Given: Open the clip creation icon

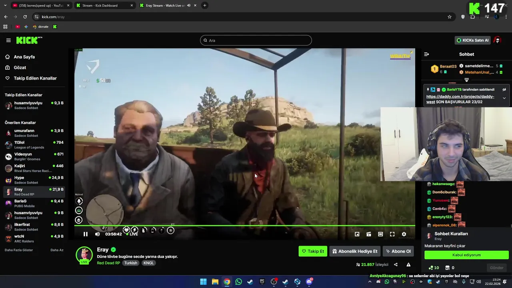Looking at the screenshot, I should coord(369,234).
